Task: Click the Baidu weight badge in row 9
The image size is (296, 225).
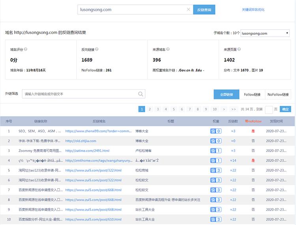Action: 216,210
